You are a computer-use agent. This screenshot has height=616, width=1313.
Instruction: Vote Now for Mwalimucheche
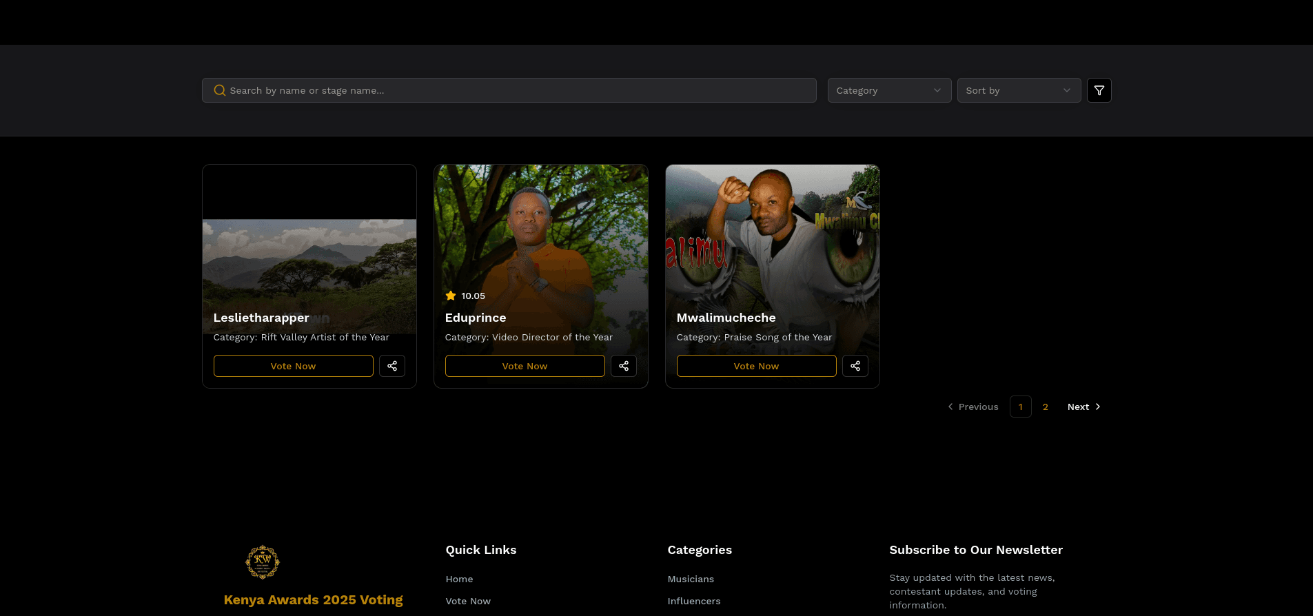[x=756, y=366]
